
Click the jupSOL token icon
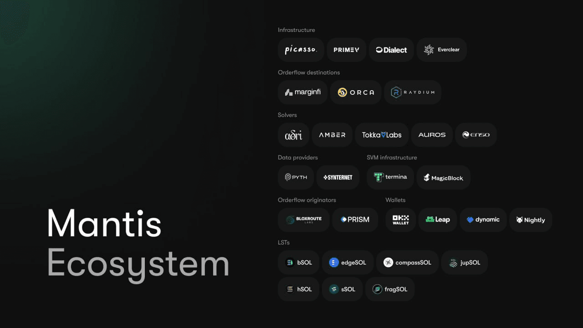click(453, 262)
